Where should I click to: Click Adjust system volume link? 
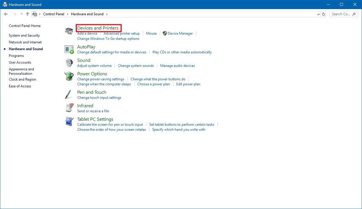(x=94, y=65)
